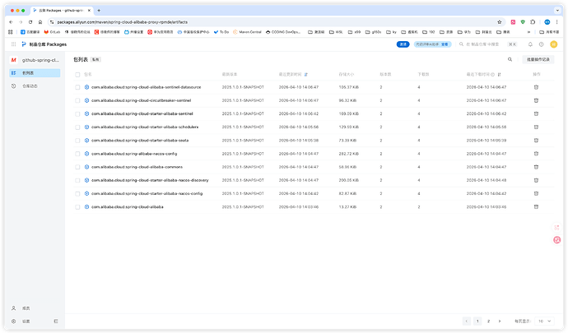Tick the starter-alibaba-sentinel row checkbox
The image size is (568, 333).
77,113
